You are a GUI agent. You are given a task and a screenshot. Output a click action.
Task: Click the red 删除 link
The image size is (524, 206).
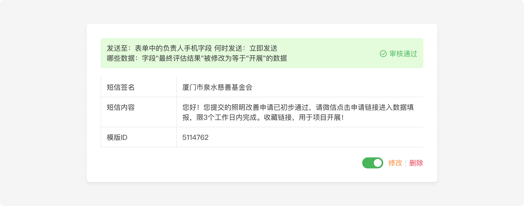click(x=416, y=163)
